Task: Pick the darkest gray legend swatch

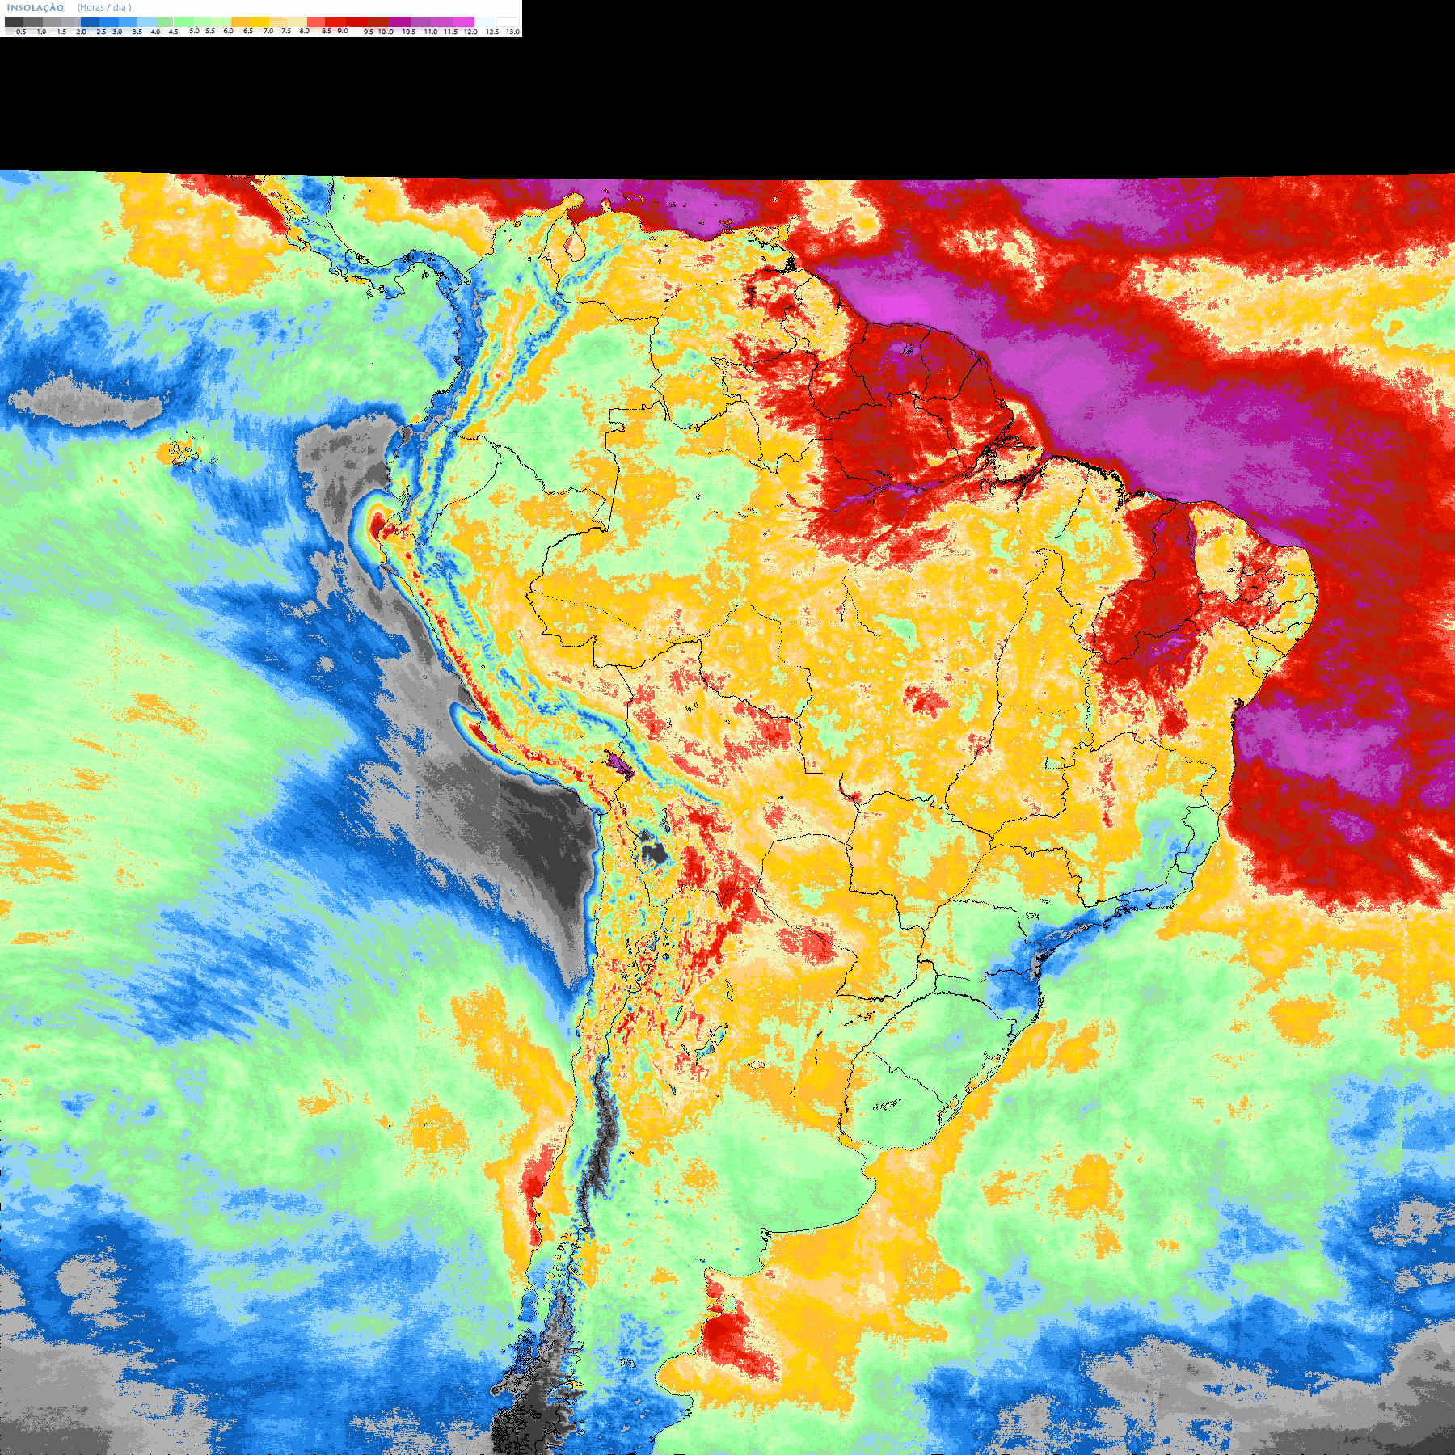Action: [14, 22]
